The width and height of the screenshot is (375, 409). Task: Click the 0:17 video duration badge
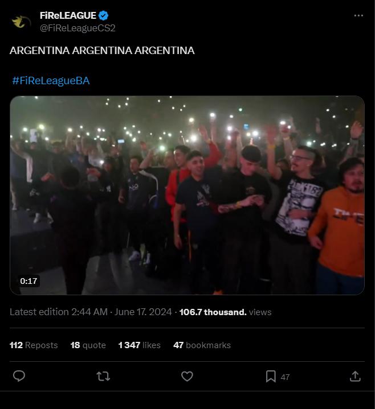[x=28, y=281]
